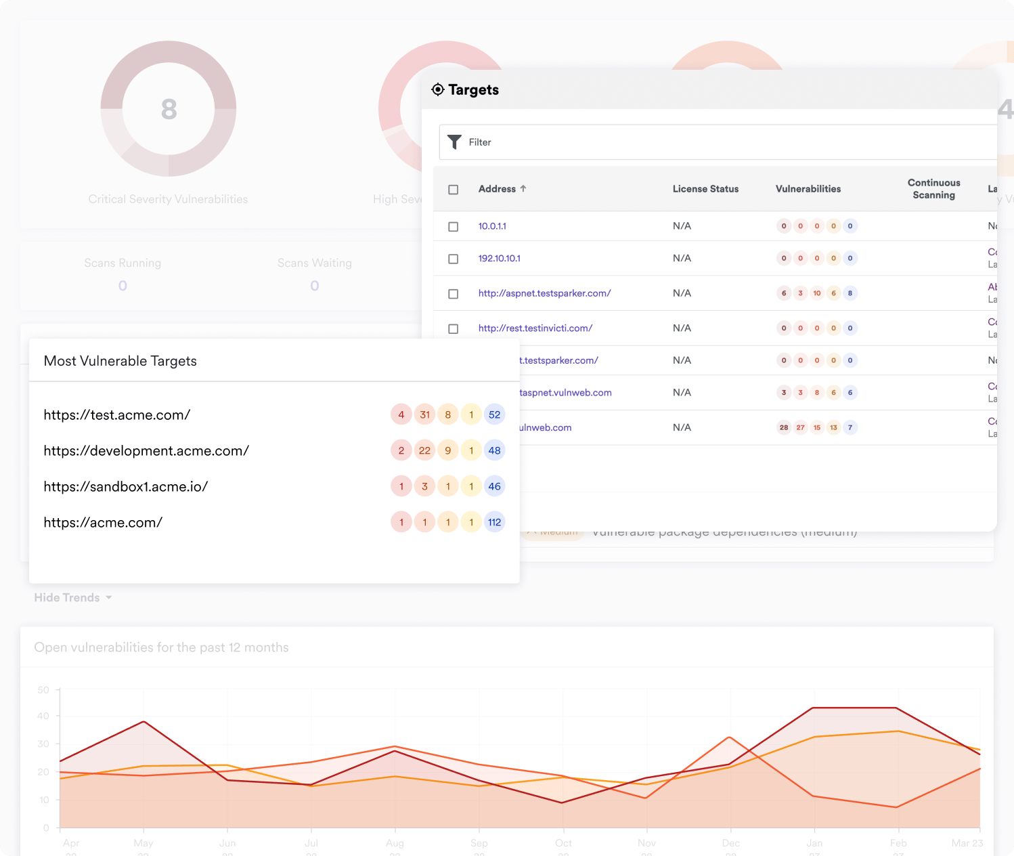Click the orange 22 badge for development.acme.com

(424, 450)
